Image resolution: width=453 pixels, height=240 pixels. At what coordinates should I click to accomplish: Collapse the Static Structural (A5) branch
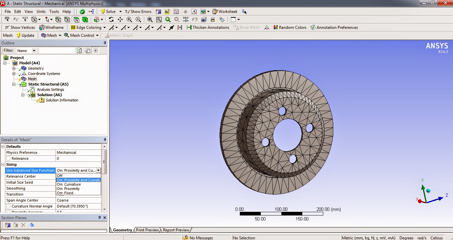[x=14, y=84]
